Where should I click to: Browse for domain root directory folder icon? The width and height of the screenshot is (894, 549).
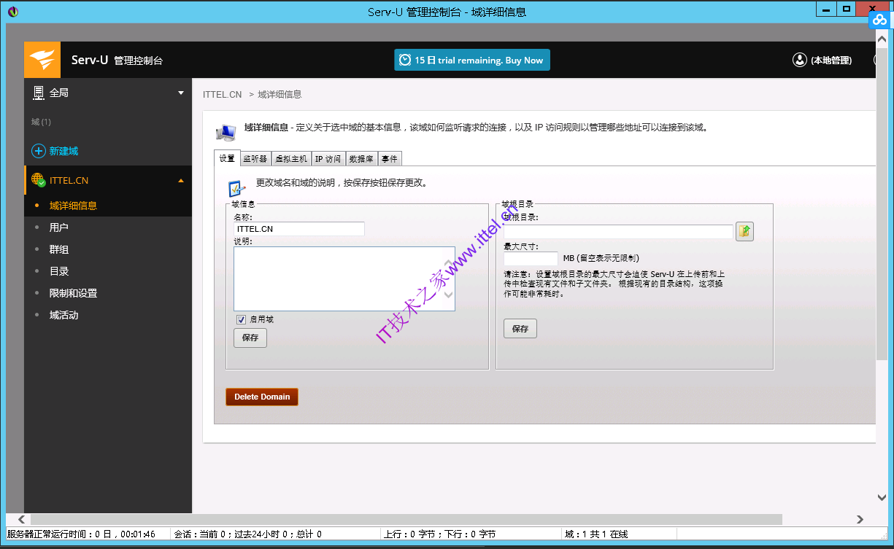coord(744,231)
